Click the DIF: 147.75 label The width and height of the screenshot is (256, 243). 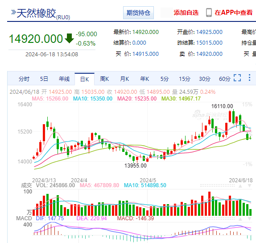(x=50, y=218)
